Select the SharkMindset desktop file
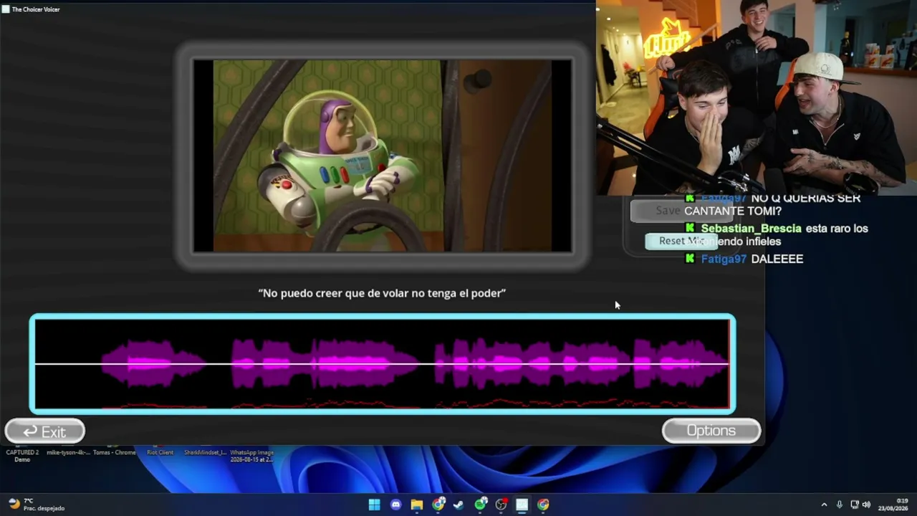 pyautogui.click(x=206, y=453)
